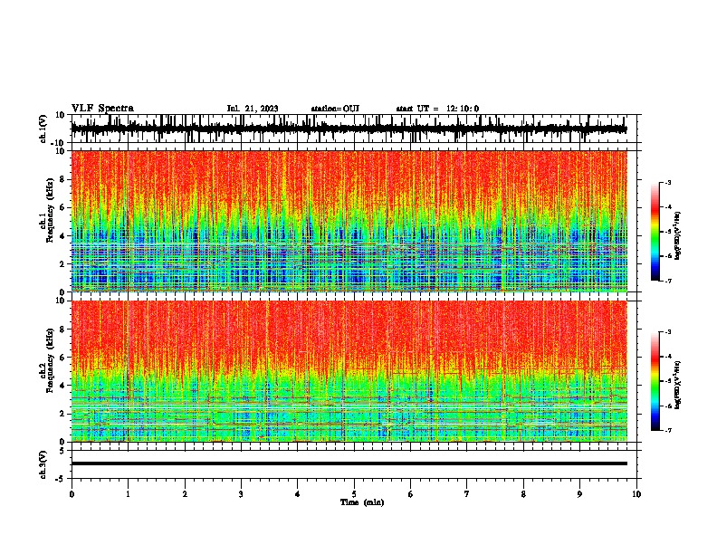Click the start UT = 12:10:0 text
Viewport: 717px width, 554px height.
tap(437, 109)
